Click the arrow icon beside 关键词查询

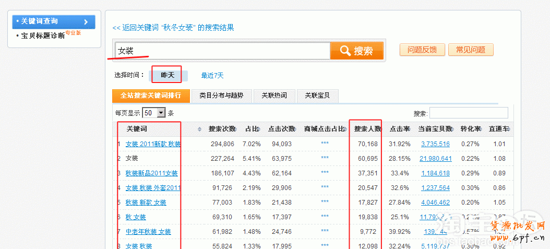tap(87, 21)
